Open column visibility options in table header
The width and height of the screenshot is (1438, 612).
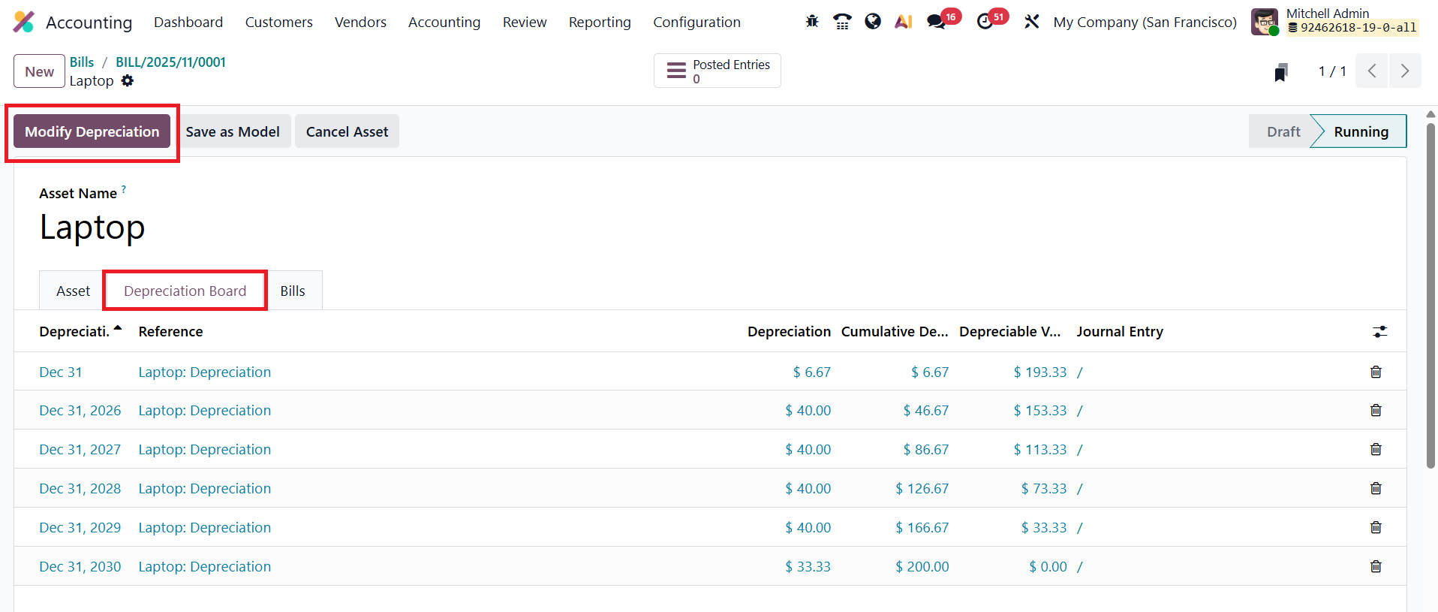(1379, 331)
